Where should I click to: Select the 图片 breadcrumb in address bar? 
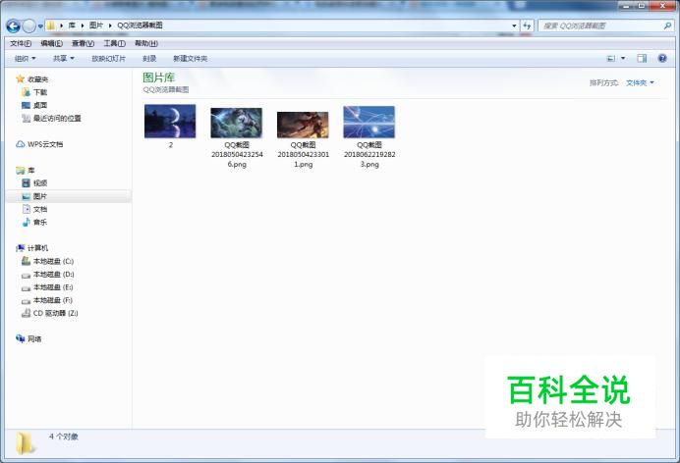tap(96, 26)
